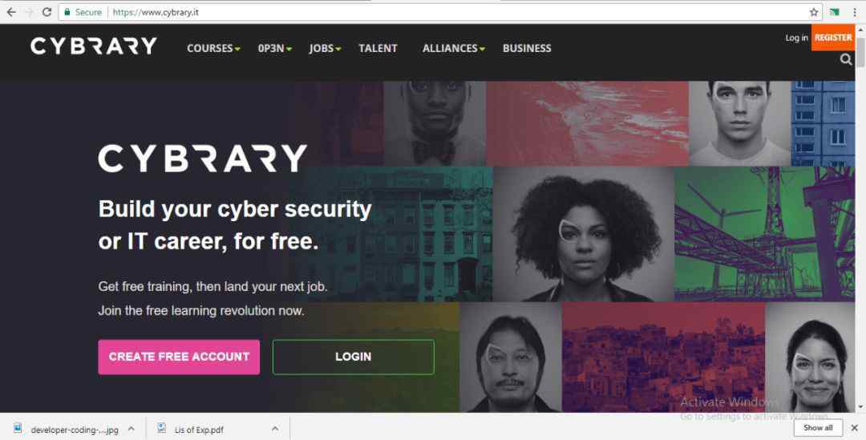Open options chevron for developer-coding jpg download

(x=132, y=429)
